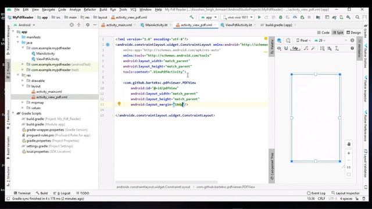Open the Palette side panel
372x209 pixels.
[272, 46]
